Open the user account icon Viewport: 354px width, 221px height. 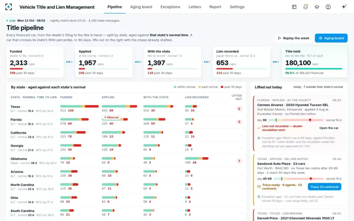tap(328, 7)
